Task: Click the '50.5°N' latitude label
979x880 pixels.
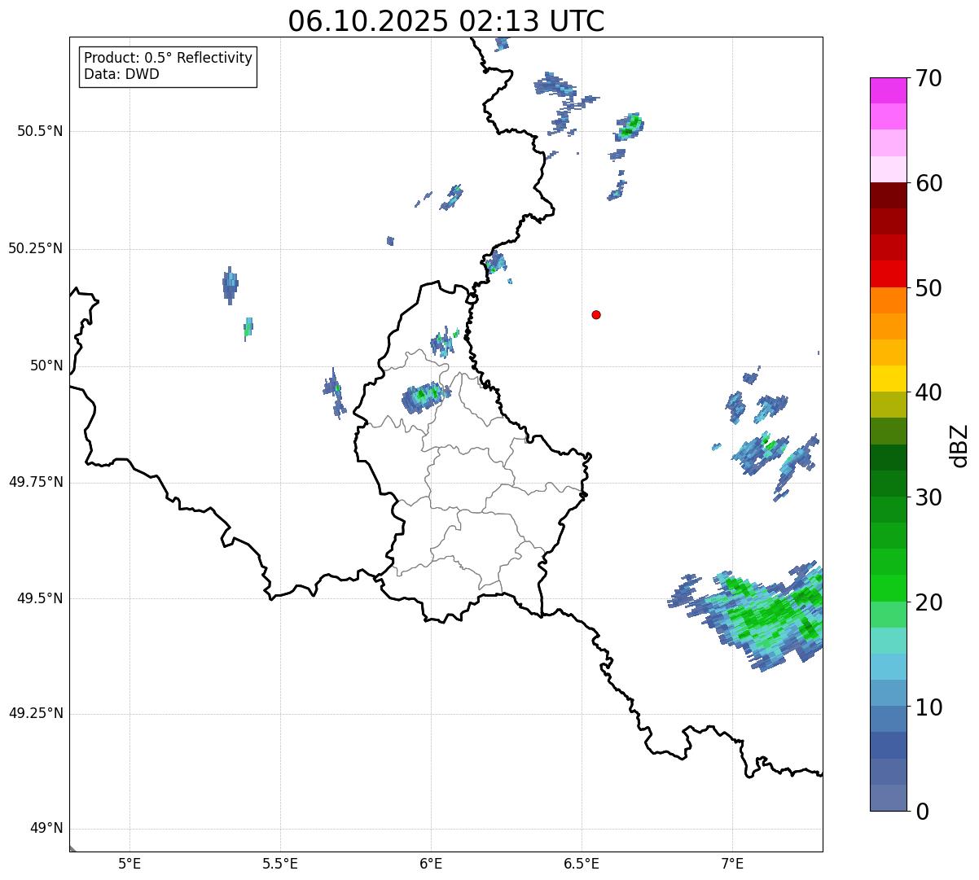Action: pyautogui.click(x=40, y=132)
